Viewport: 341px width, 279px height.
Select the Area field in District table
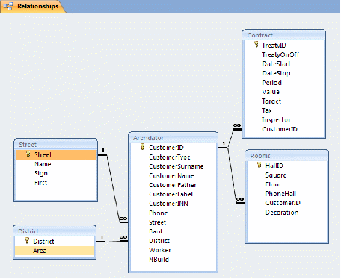(x=55, y=251)
